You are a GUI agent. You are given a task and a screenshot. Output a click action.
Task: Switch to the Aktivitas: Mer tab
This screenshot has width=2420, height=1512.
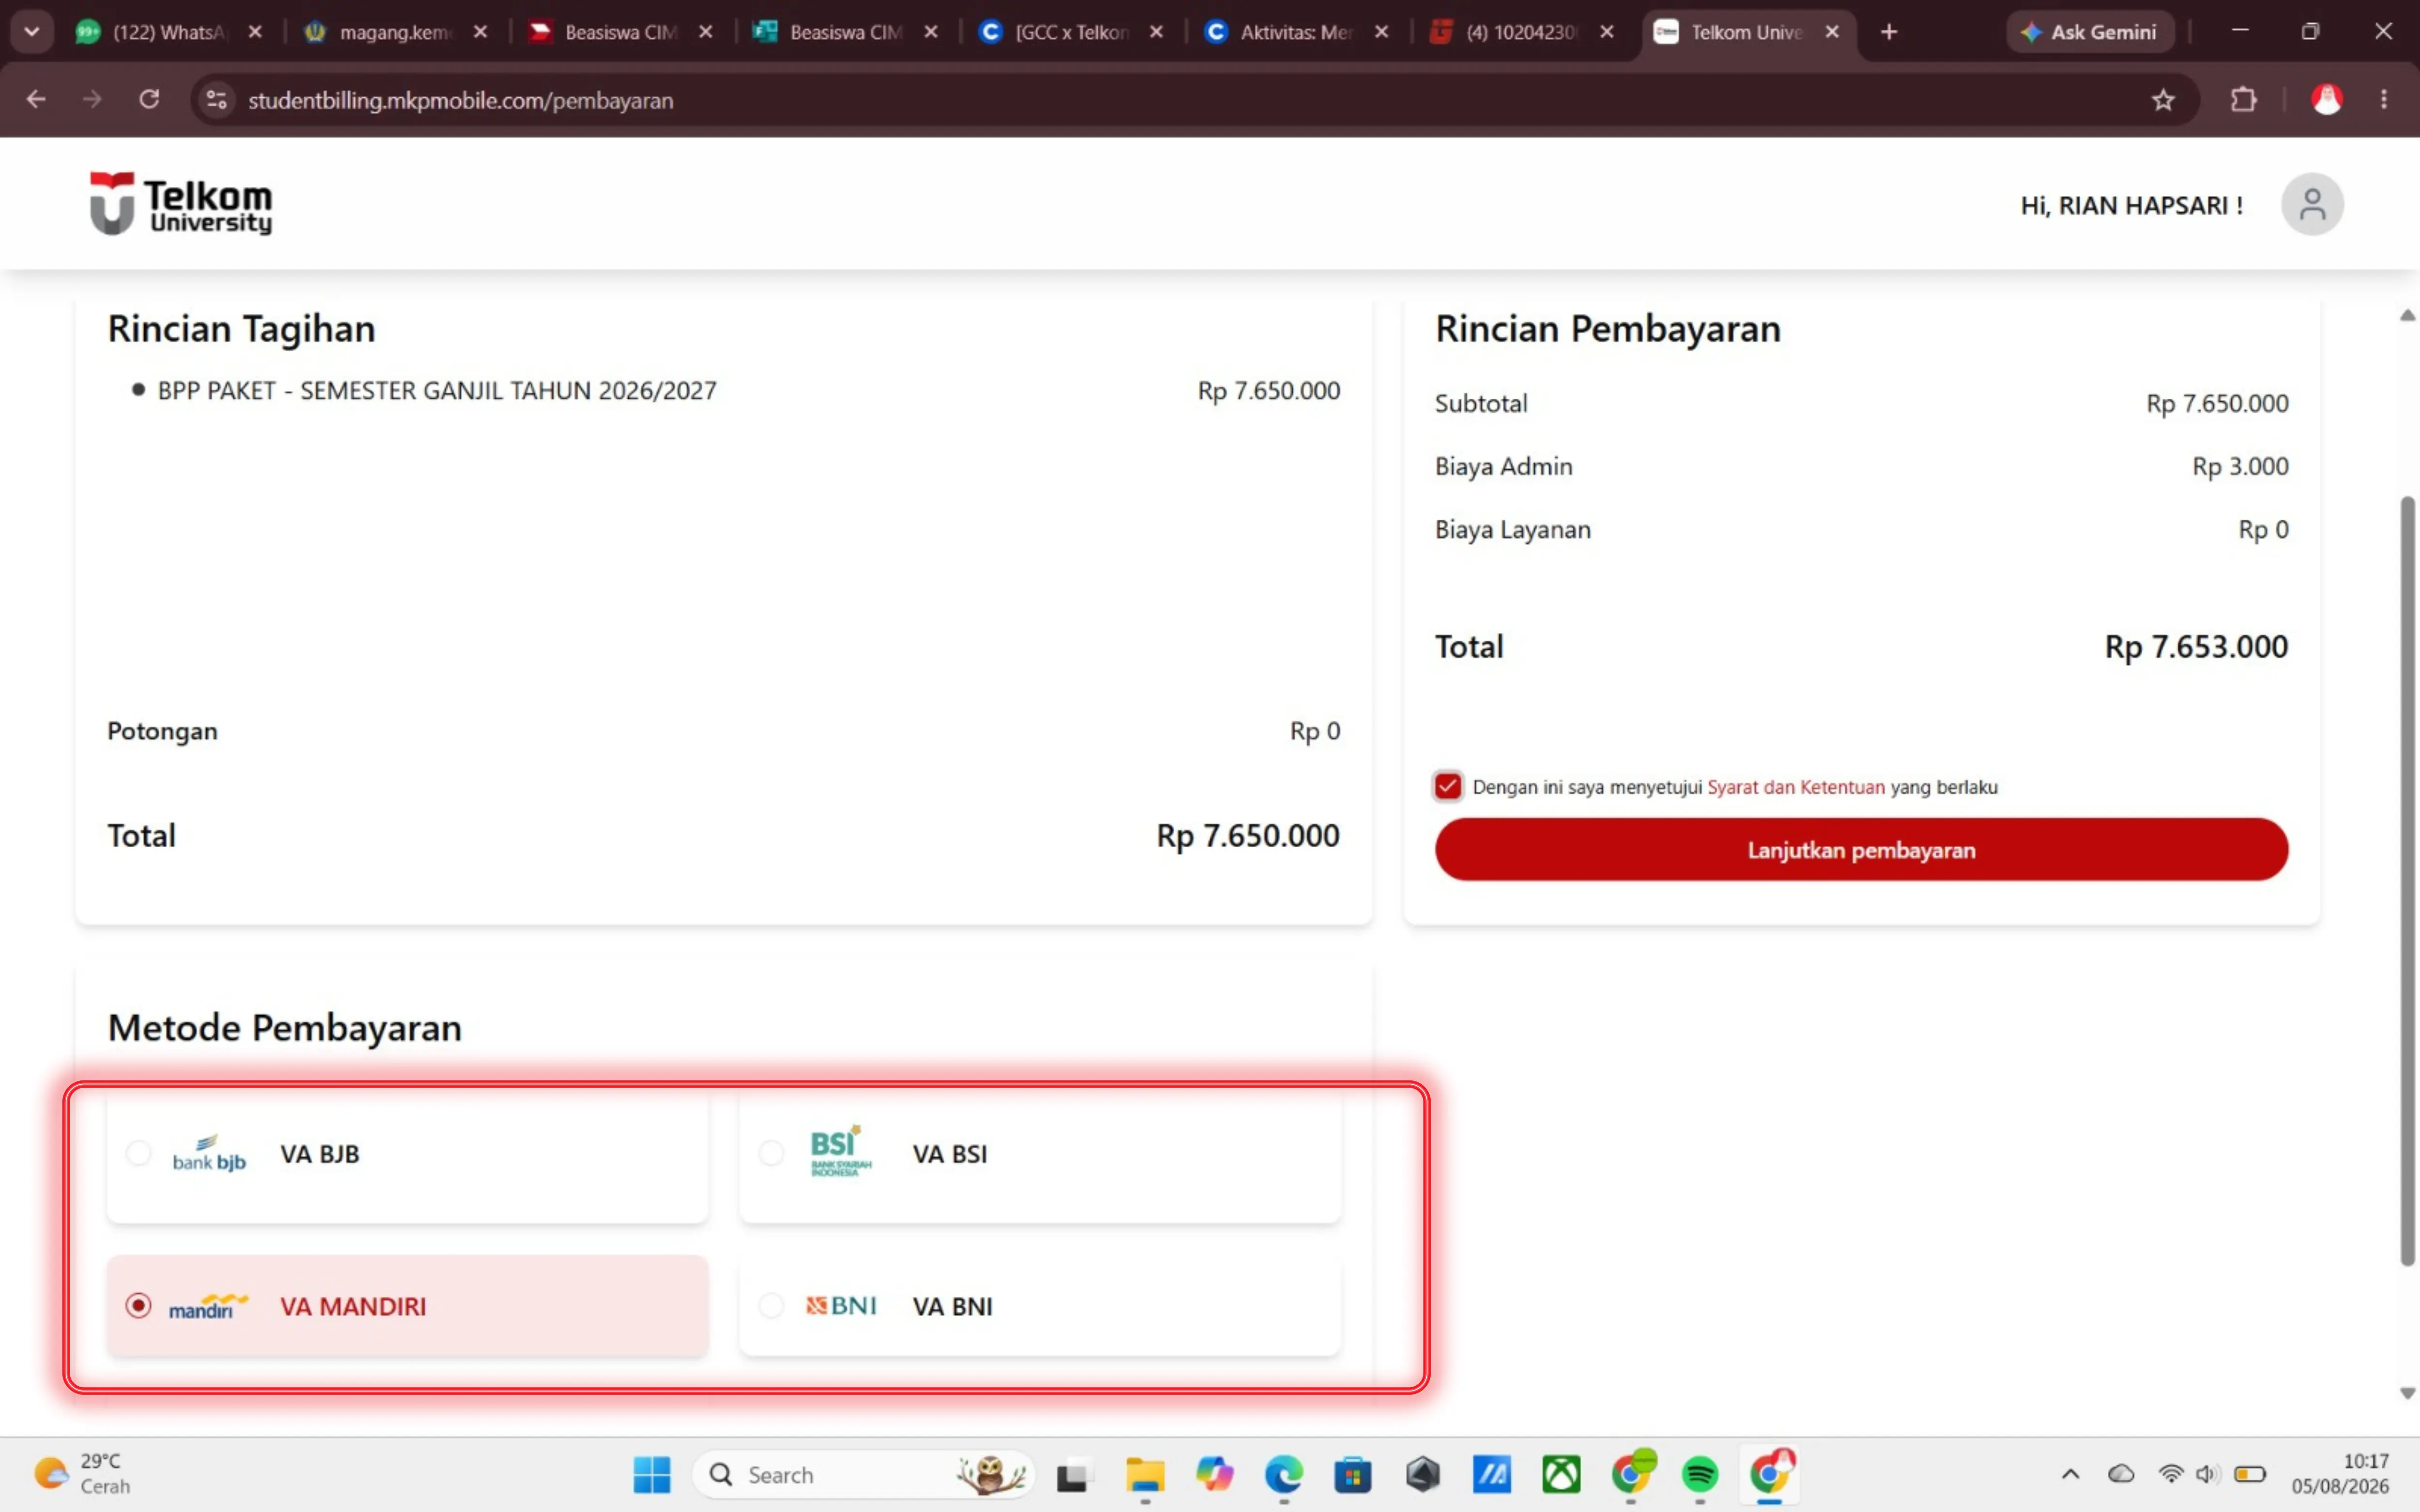(x=1295, y=32)
